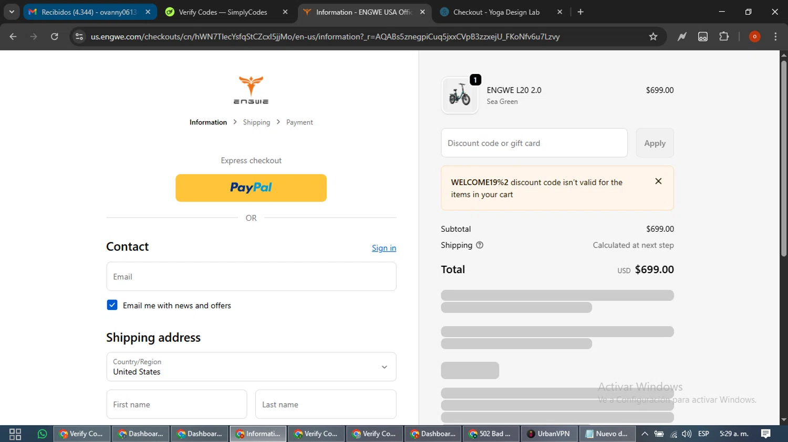
Task: Open the extensions puzzle icon
Action: point(724,37)
